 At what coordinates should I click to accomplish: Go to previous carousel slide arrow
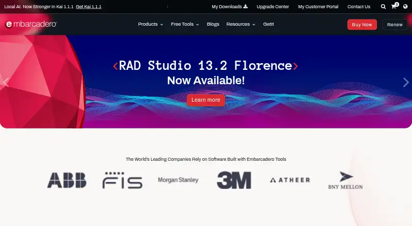[6, 82]
